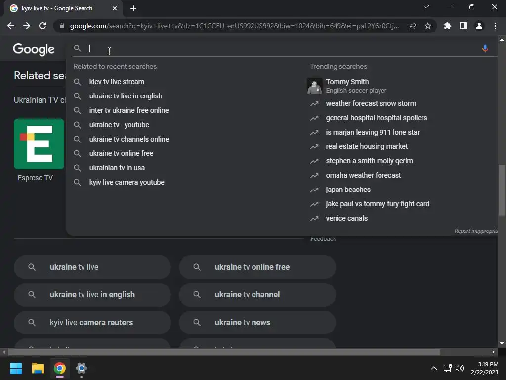
Task: Choose suggestion ukraine tv channels online
Action: point(129,139)
